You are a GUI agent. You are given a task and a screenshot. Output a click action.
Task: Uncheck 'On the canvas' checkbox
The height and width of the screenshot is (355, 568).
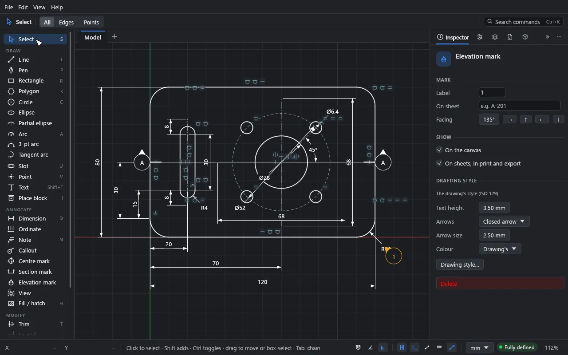point(439,150)
